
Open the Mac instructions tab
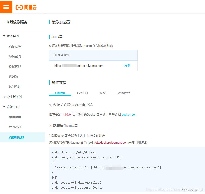[103, 93]
